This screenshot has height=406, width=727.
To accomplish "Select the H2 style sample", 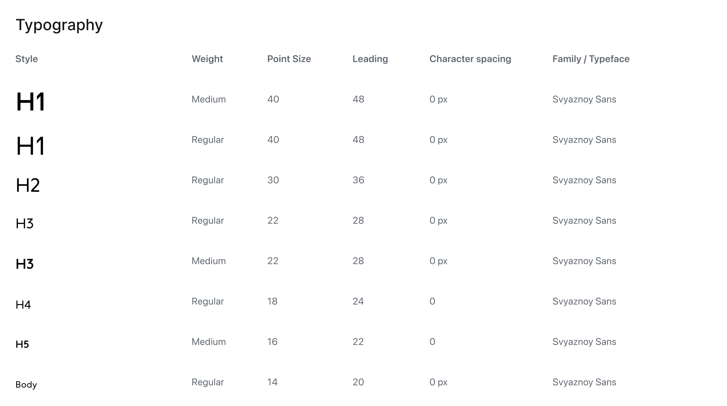I will (x=28, y=185).
